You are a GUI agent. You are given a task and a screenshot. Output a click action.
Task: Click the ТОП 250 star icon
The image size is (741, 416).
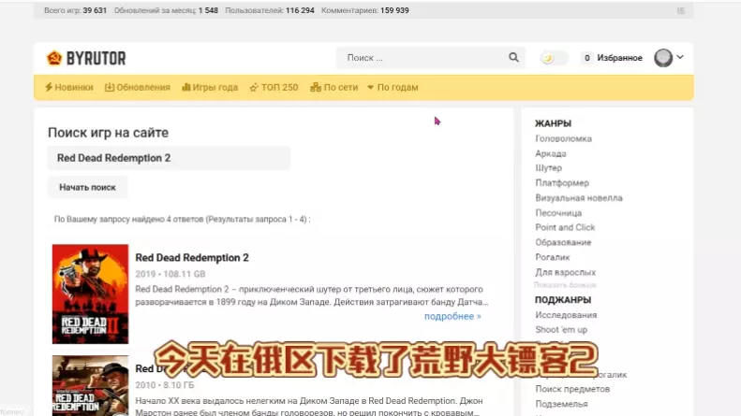[254, 87]
